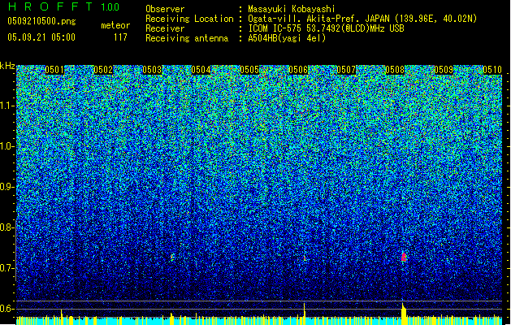Select the filename 0509210500.png

tap(41, 21)
